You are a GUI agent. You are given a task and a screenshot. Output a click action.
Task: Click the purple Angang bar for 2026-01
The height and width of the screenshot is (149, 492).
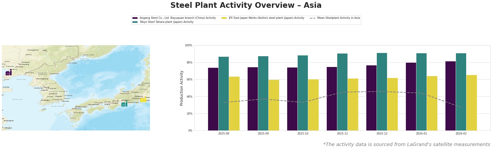point(411,97)
